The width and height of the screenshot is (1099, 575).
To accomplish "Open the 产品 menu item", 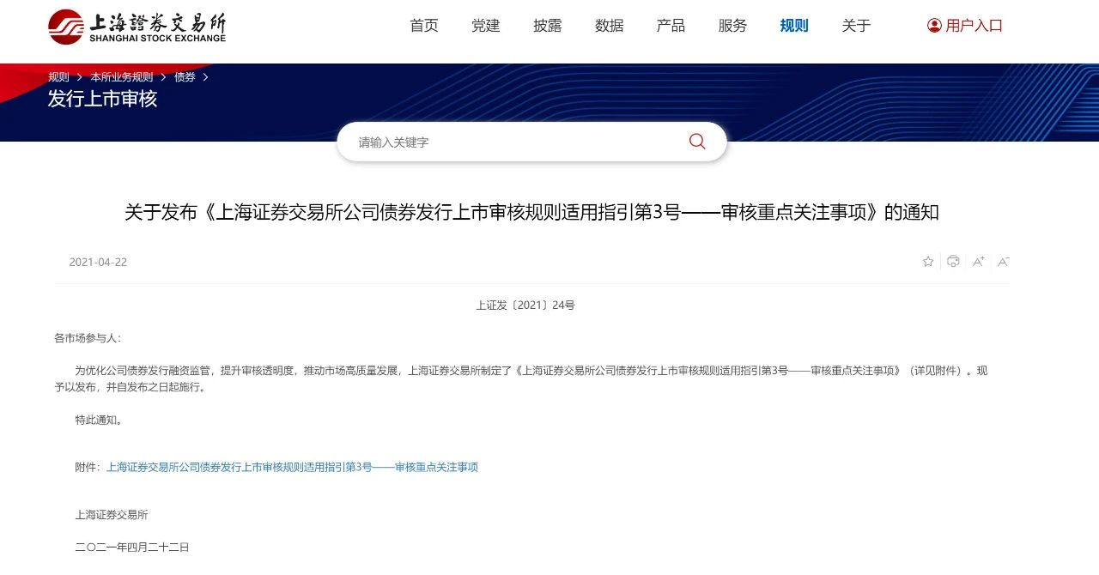I will pyautogui.click(x=671, y=26).
